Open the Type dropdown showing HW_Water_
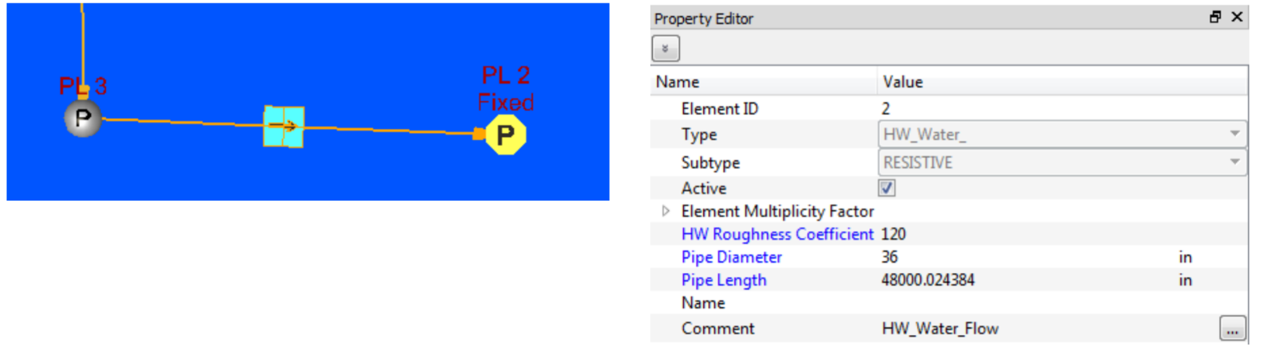 pos(1234,135)
